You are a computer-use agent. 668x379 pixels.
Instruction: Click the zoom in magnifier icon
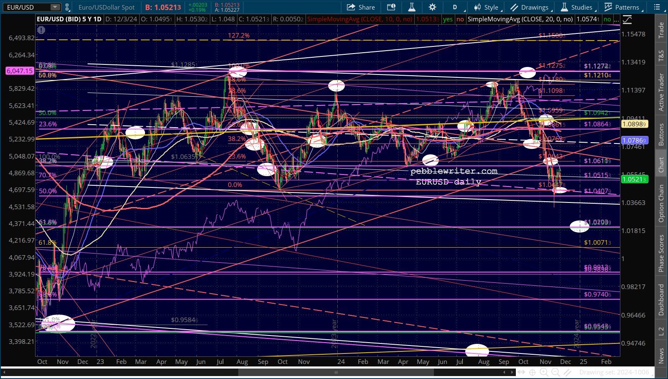coord(544,372)
